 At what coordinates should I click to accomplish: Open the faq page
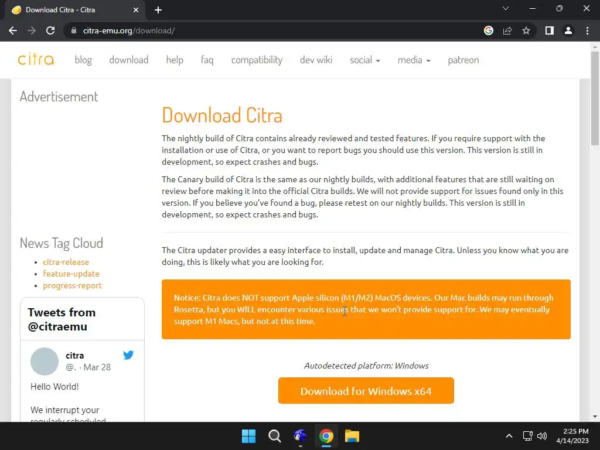(207, 60)
